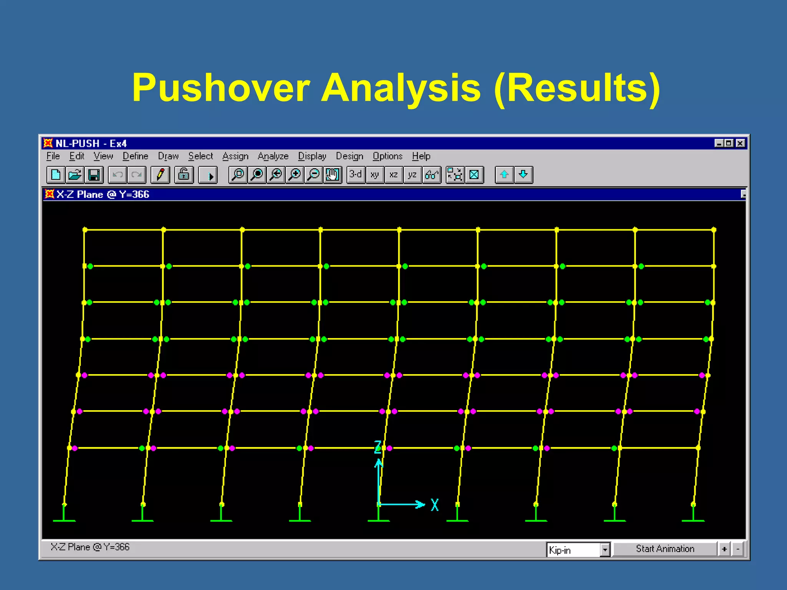The image size is (787, 590).
Task: Click the zoom in magnifier icon
Action: tap(295, 175)
